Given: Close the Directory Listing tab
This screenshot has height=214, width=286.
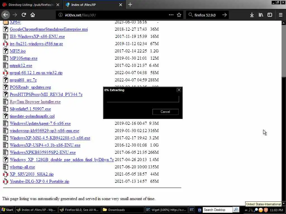Looking at the screenshot, I should [58, 5].
